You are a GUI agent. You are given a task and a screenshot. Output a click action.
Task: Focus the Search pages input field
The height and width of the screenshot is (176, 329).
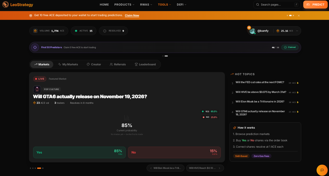[x=277, y=4]
